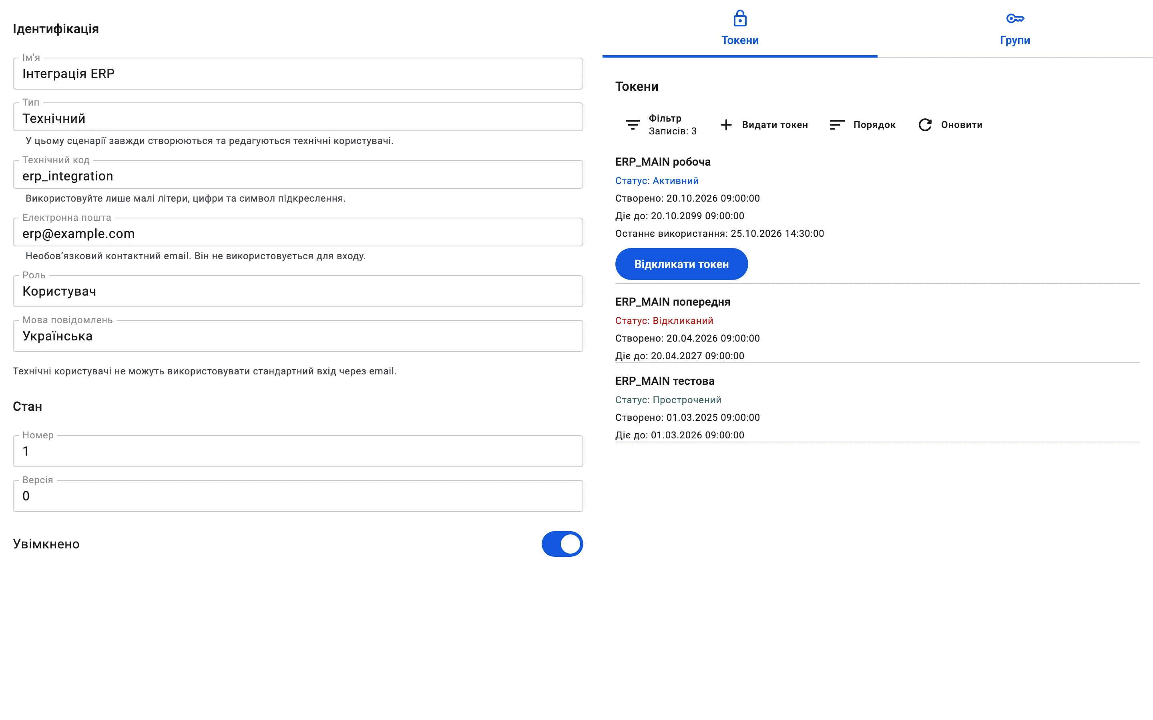
Task: Click the filter lines icon
Action: point(632,125)
